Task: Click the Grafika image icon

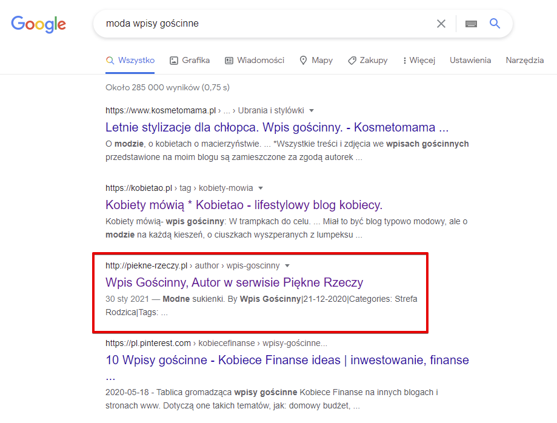Action: click(174, 61)
